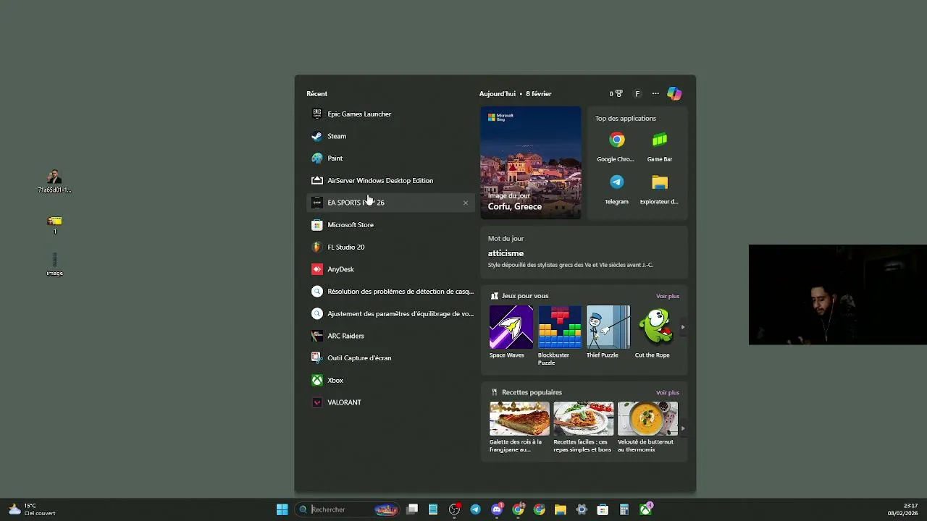This screenshot has height=521, width=927.
Task: Open Discord from the taskbar
Action: click(x=497, y=509)
